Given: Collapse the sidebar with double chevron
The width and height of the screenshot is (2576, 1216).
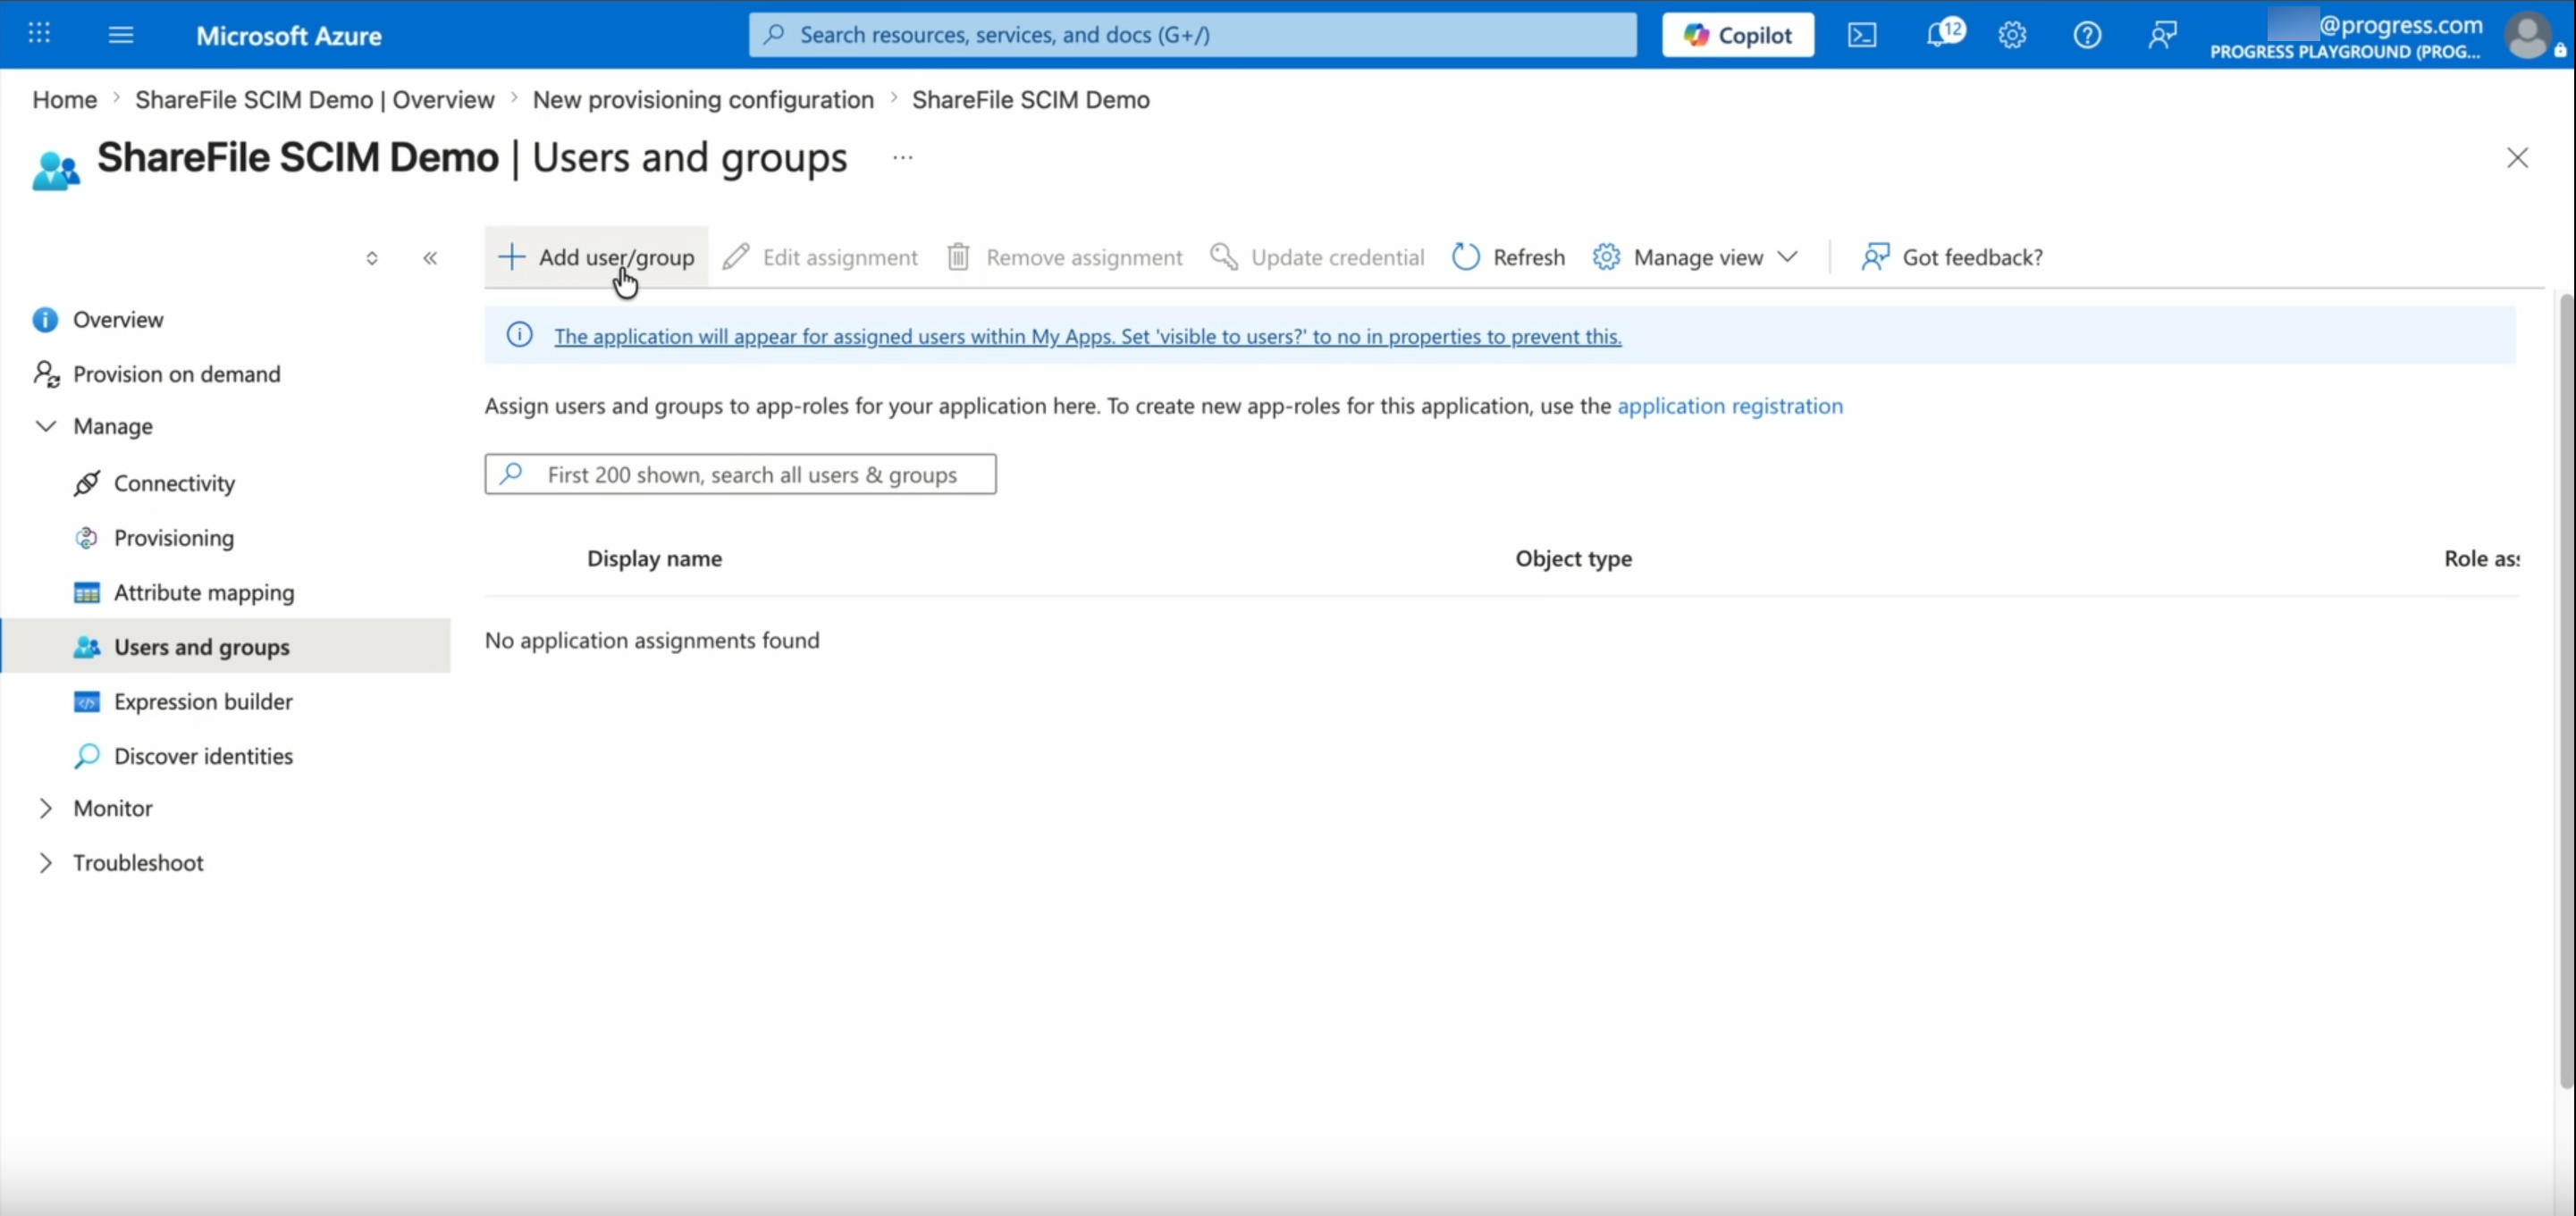Looking at the screenshot, I should (430, 258).
